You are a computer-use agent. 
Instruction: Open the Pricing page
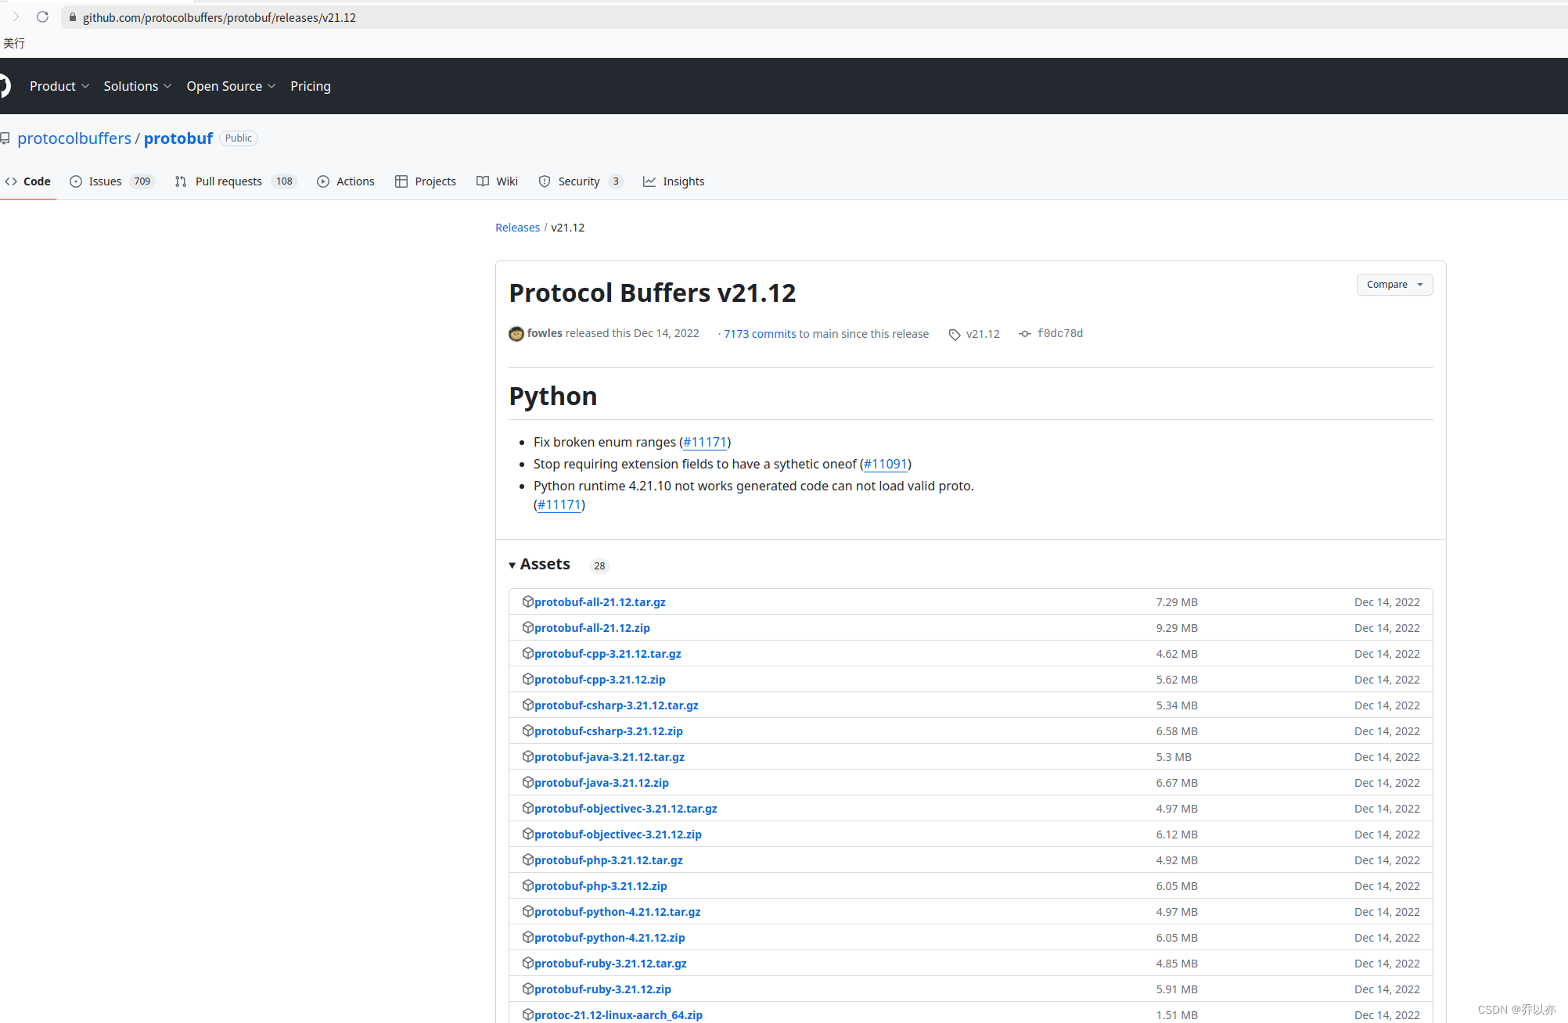point(311,86)
